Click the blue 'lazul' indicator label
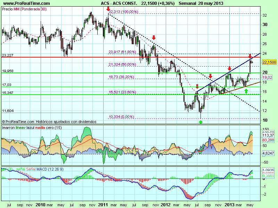 [x=31, y=128]
